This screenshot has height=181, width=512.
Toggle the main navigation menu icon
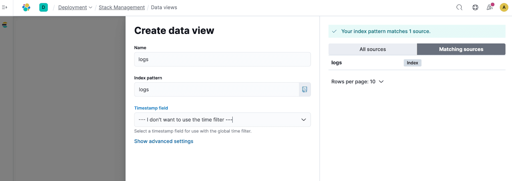tap(4, 7)
